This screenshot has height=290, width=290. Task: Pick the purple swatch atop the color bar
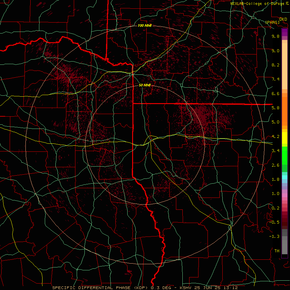285,33
